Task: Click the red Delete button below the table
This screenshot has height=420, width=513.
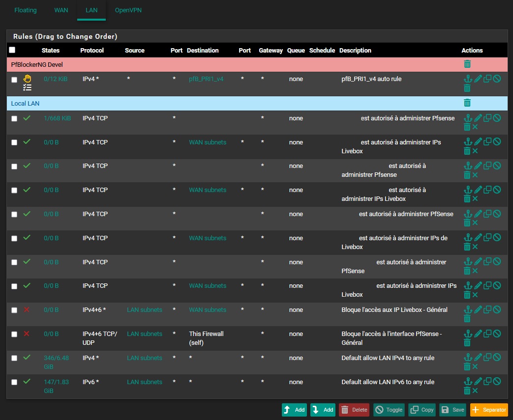Action: tap(354, 410)
